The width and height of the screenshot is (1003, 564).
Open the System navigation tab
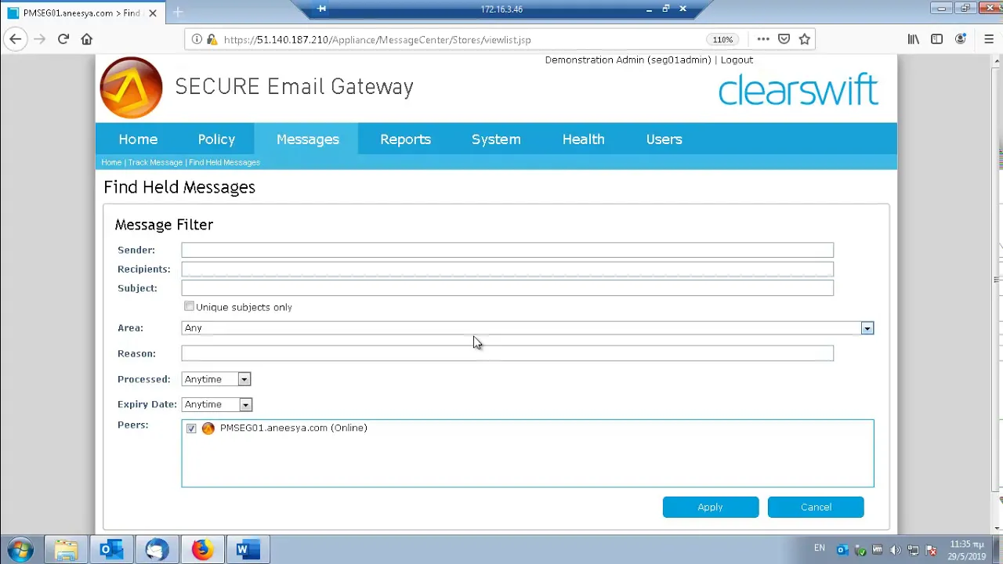pos(496,139)
